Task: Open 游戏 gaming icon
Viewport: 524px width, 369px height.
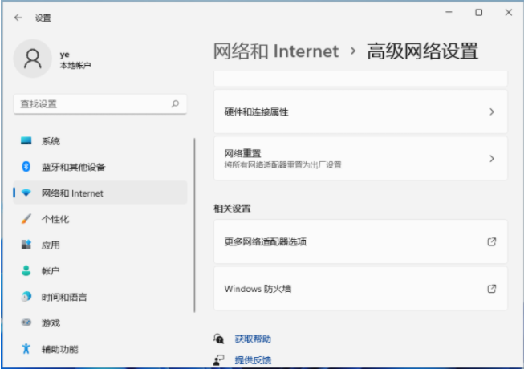Action: tap(26, 323)
